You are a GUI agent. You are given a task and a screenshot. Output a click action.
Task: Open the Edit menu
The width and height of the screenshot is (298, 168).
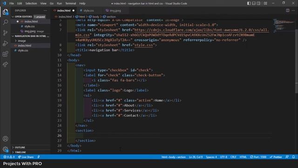pyautogui.click(x=20, y=3)
